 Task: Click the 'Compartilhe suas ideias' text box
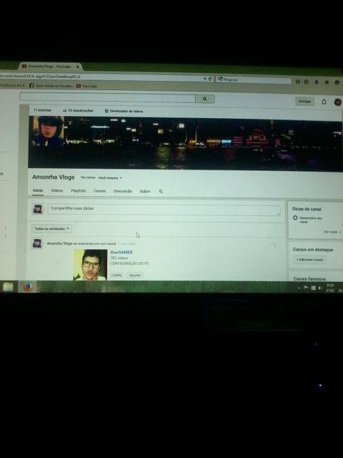coord(164,210)
